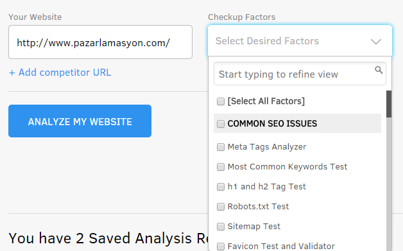Image resolution: width=403 pixels, height=251 pixels.
Task: Select the COMMON SEO ISSUES group header
Action: pos(297,123)
